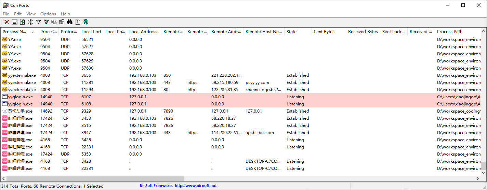The height and width of the screenshot is (190, 487).
Task: Click yyexternal.exe icon in port 3656 row
Action: pos(5,75)
